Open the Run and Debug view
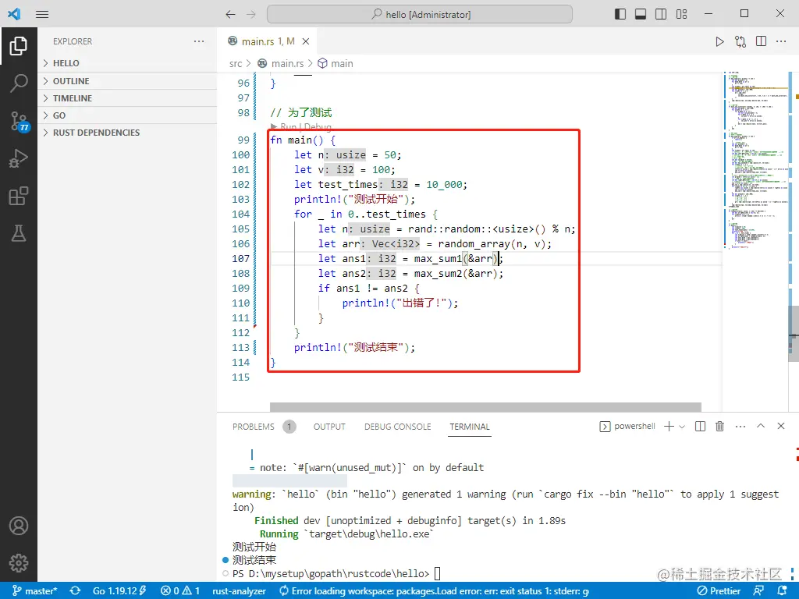799x599 pixels. click(x=19, y=158)
